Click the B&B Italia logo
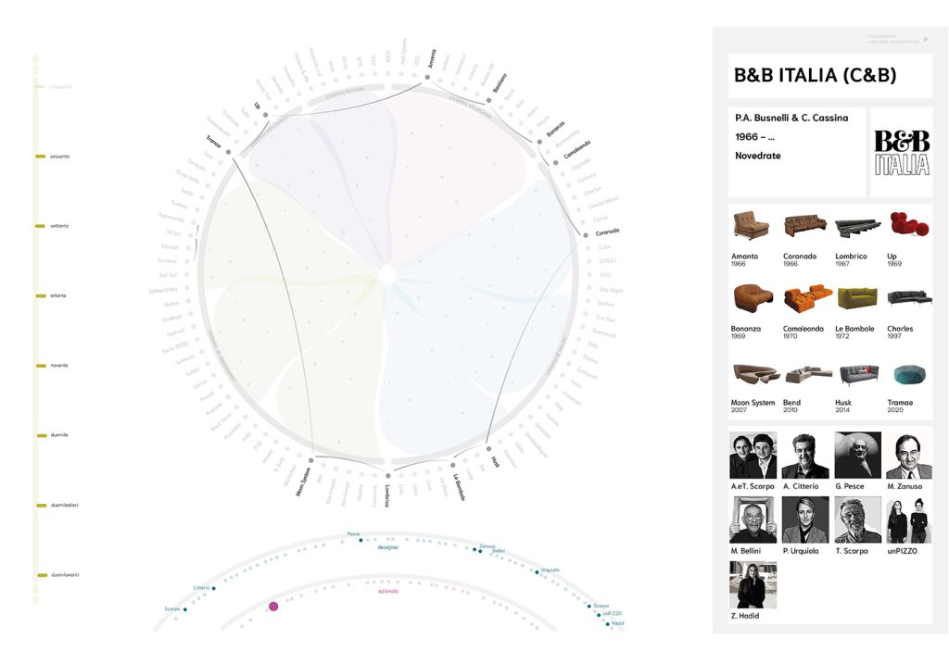The width and height of the screenshot is (949, 651). (x=901, y=153)
